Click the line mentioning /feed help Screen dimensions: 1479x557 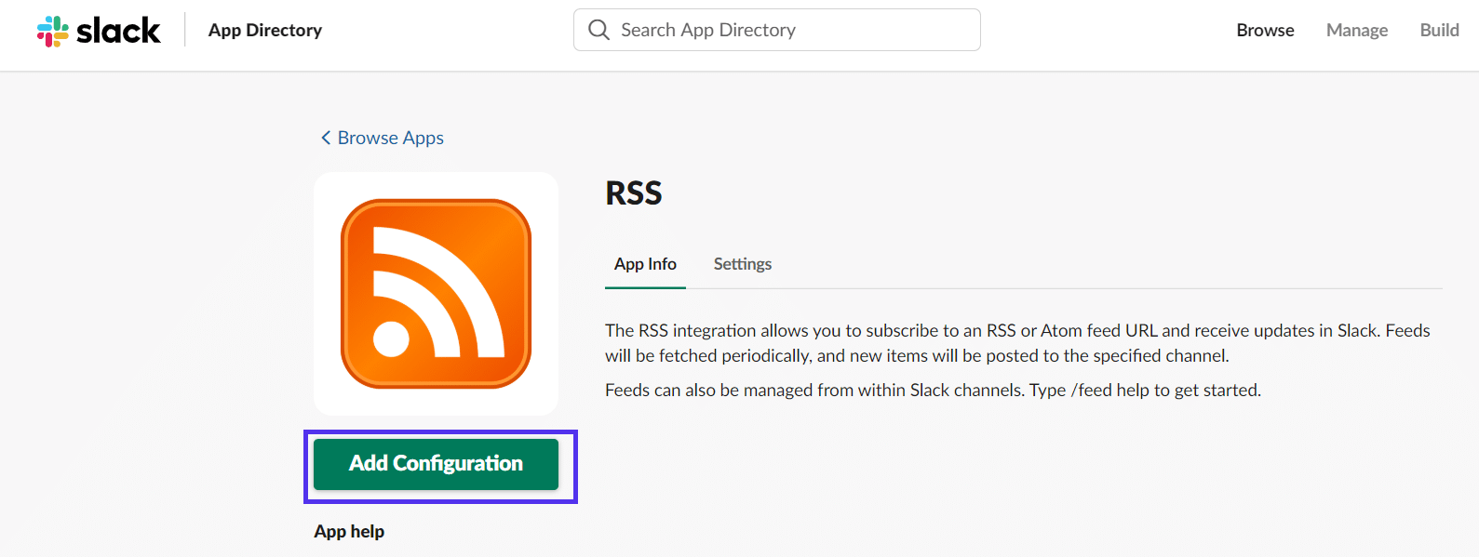933,391
